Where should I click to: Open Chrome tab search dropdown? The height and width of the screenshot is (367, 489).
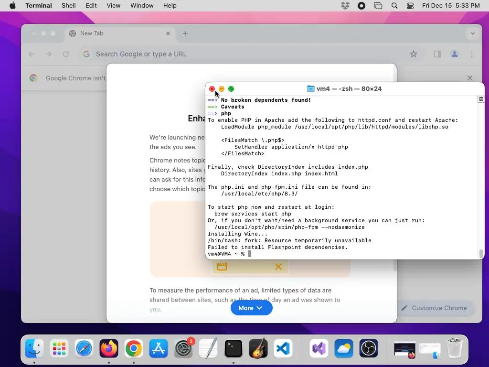click(x=473, y=33)
